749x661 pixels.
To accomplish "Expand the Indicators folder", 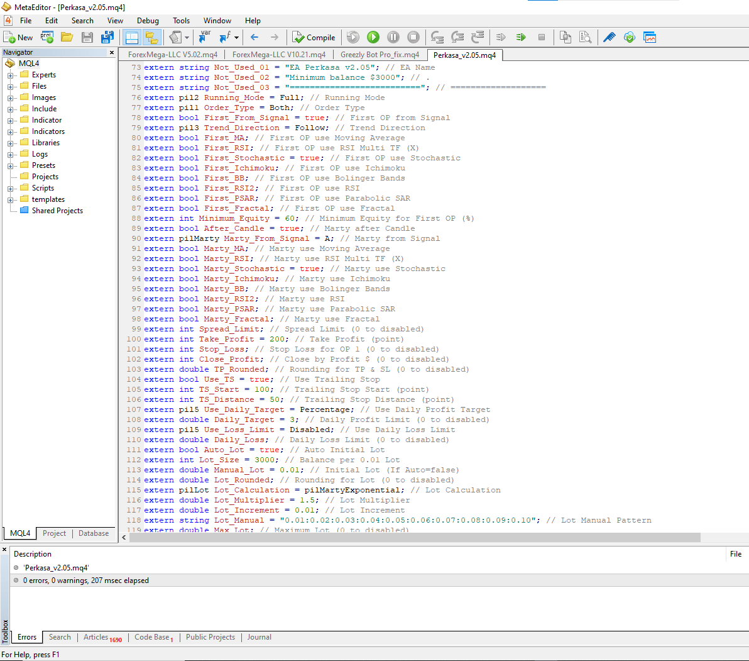I will (10, 132).
